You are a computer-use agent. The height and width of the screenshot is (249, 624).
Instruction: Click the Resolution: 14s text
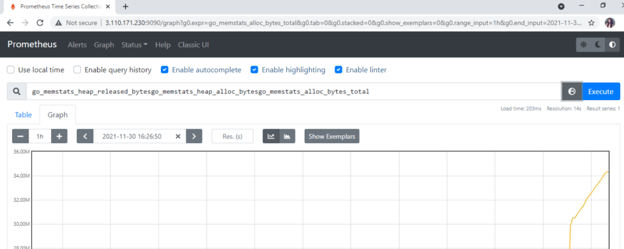[x=564, y=109]
